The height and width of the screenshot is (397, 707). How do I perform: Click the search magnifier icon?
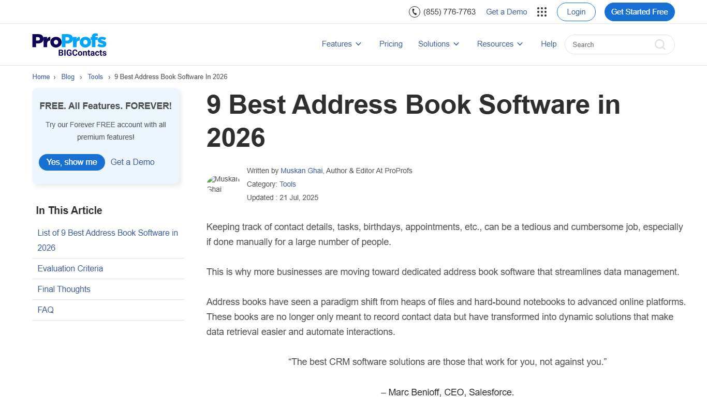[659, 44]
